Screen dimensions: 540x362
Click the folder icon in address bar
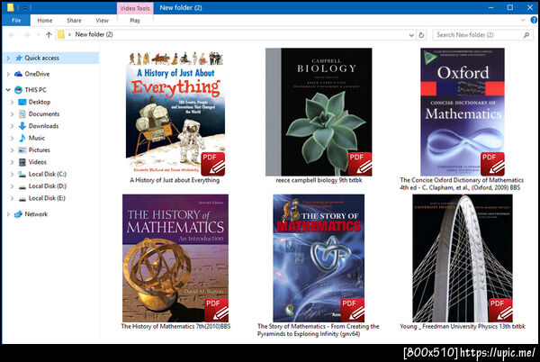(61, 34)
